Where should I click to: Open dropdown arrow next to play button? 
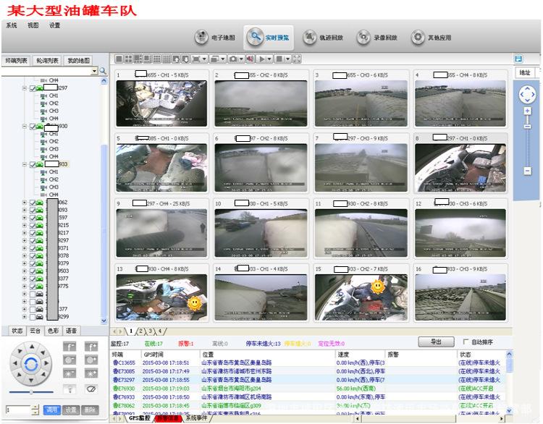[x=269, y=59]
